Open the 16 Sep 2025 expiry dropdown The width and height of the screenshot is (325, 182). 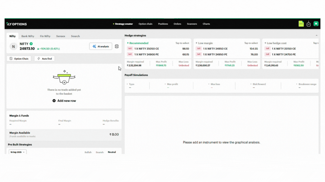pyautogui.click(x=17, y=152)
